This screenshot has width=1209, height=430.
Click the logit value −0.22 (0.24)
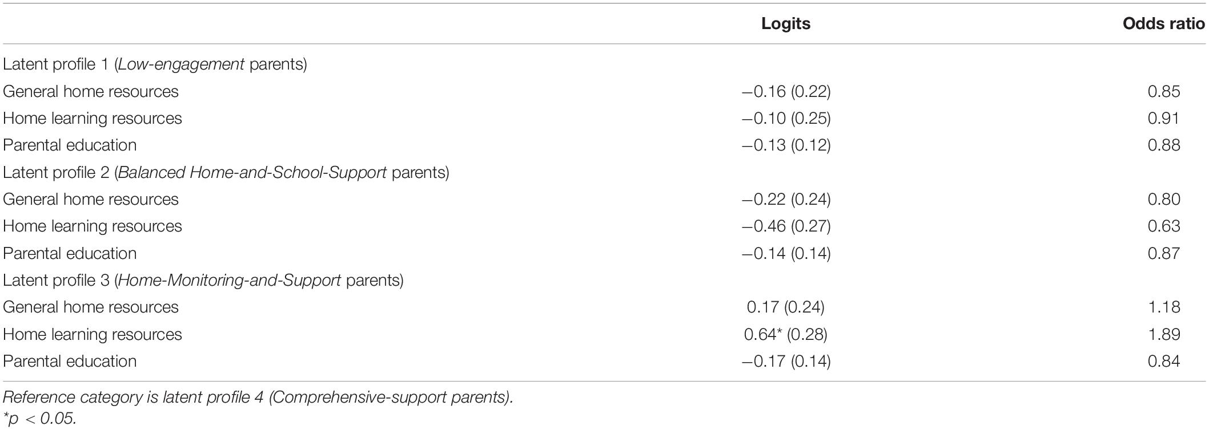pos(786,199)
